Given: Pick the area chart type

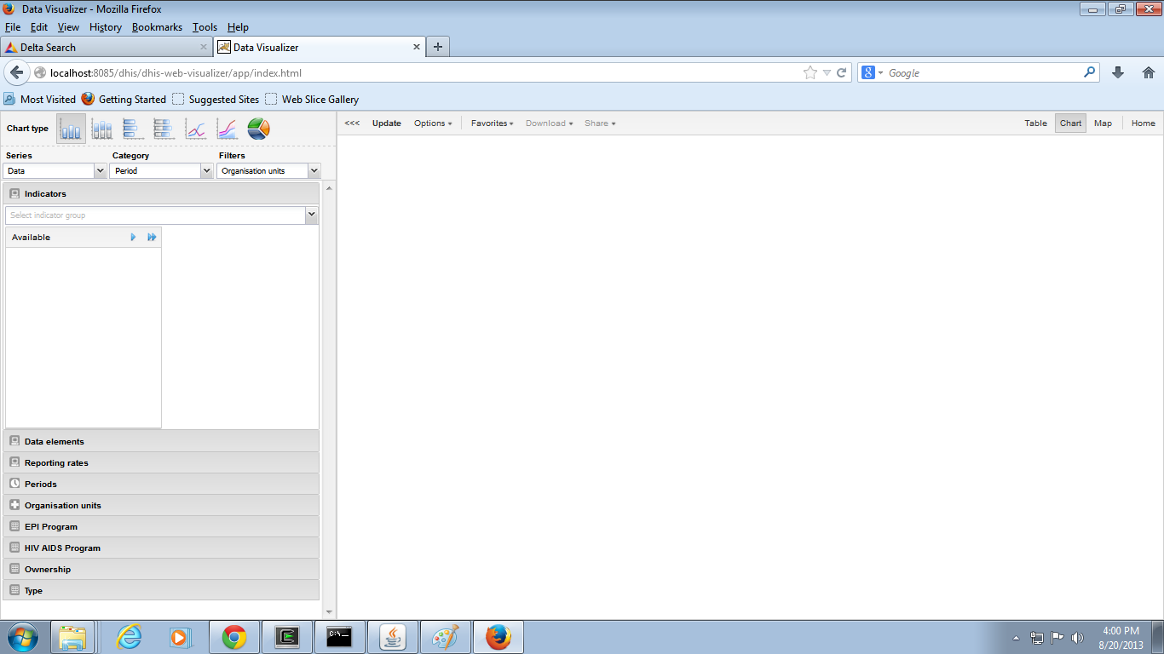Looking at the screenshot, I should pos(227,129).
